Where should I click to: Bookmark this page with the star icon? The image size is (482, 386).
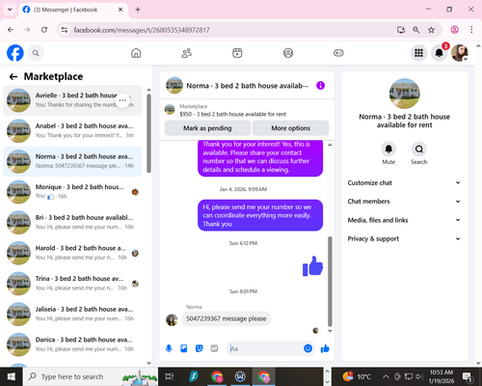pyautogui.click(x=431, y=30)
